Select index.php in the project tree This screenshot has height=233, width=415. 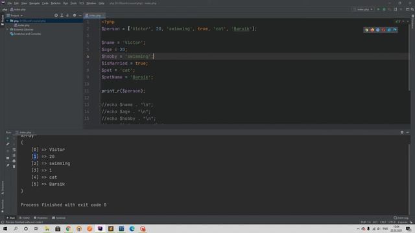click(x=22, y=25)
